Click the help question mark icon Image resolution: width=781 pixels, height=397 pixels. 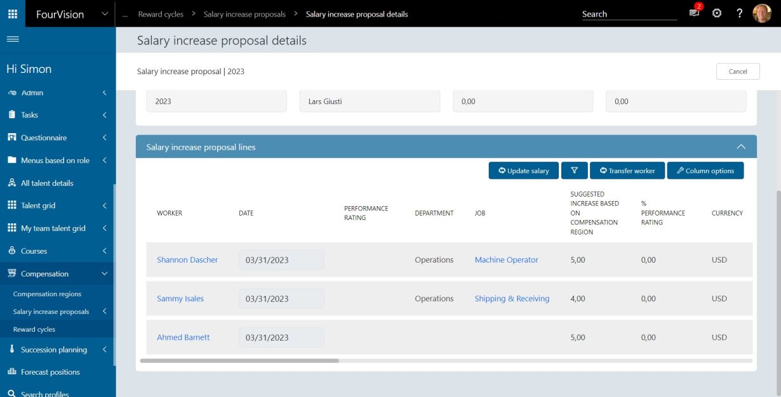click(x=738, y=13)
